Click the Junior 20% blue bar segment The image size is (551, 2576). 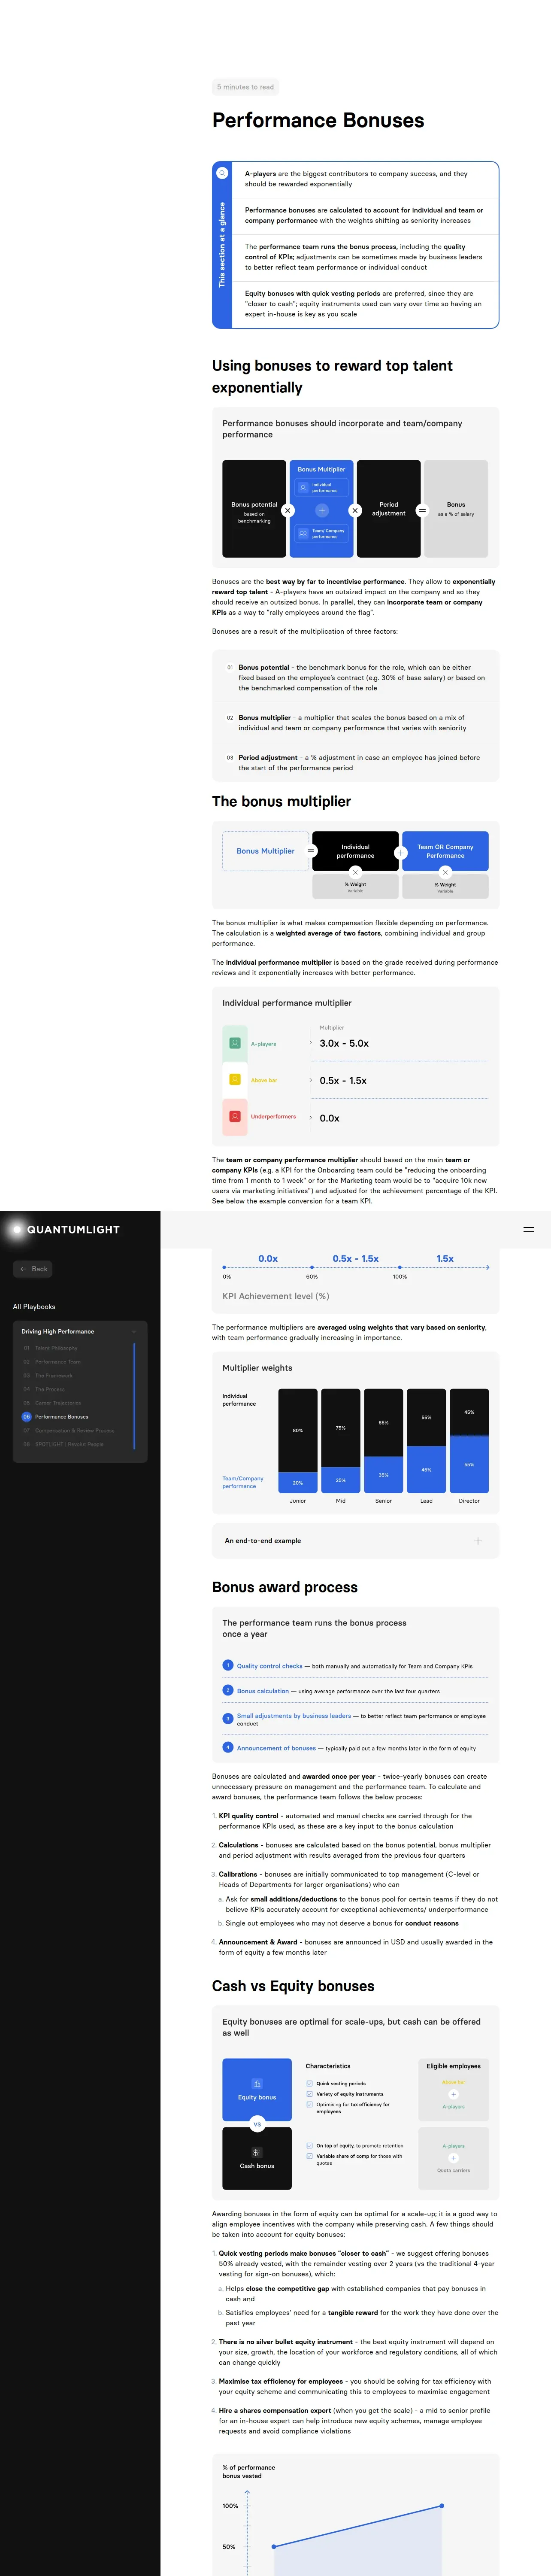298,1482
